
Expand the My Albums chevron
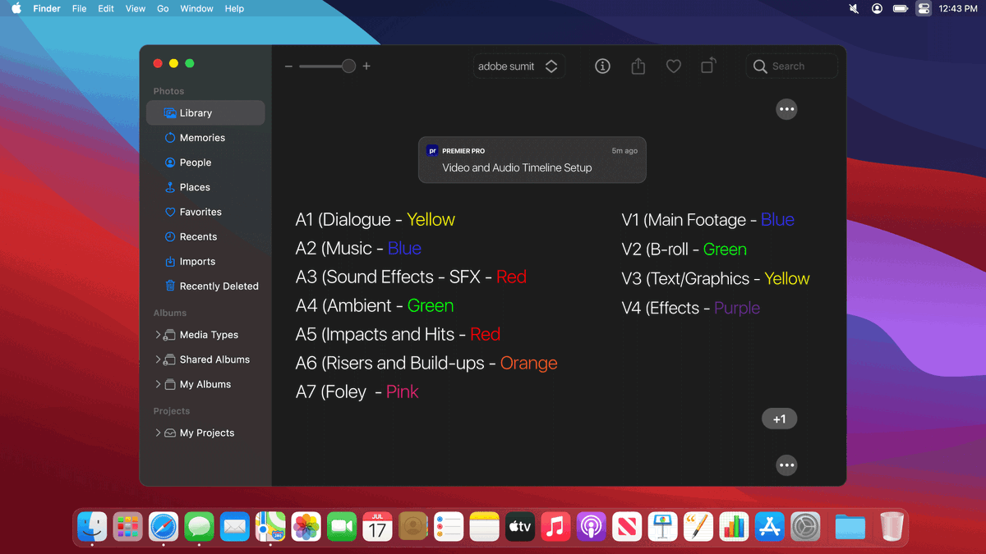[x=158, y=384]
